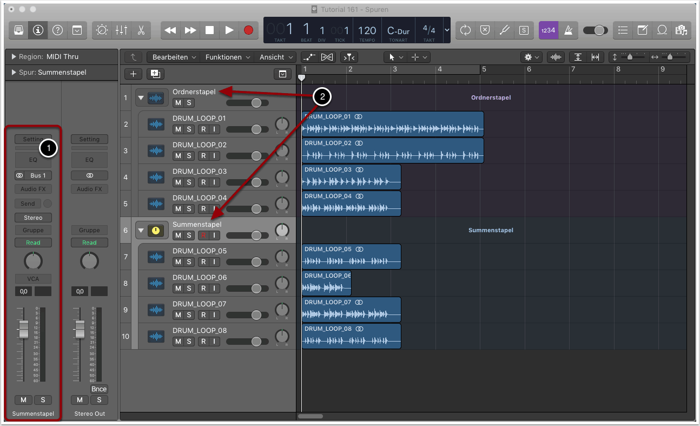Image resolution: width=700 pixels, height=426 pixels.
Task: Open the Loop Browser icon
Action: (662, 30)
